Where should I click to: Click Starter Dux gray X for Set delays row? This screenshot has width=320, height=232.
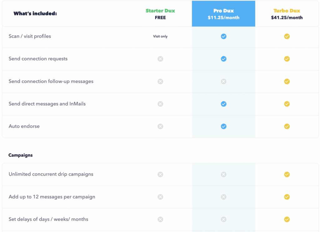160,219
